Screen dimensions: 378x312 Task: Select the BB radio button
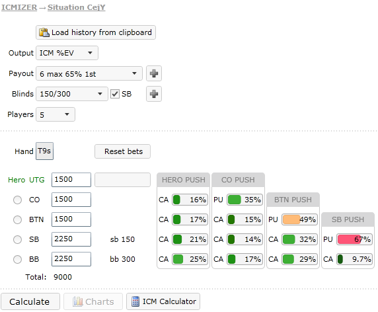coord(17,259)
